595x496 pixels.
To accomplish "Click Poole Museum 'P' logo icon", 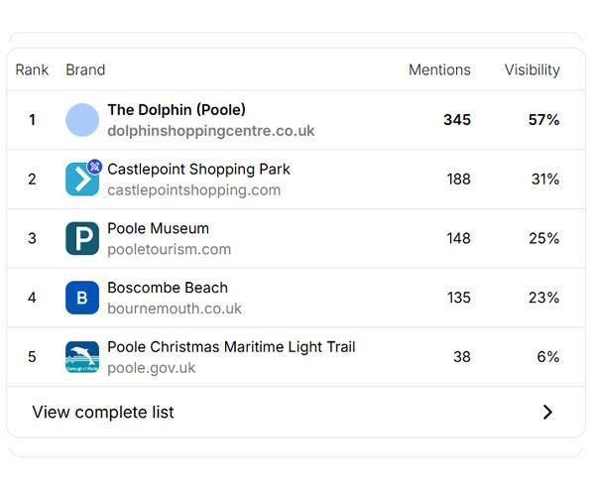I will (x=82, y=238).
